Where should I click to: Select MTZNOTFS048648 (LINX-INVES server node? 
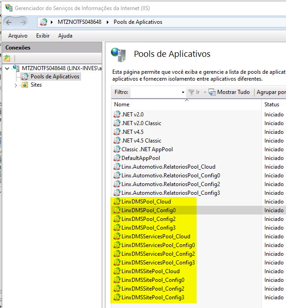coord(62,68)
